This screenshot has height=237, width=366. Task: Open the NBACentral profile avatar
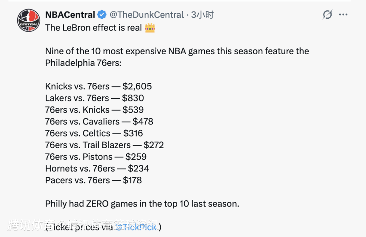[28, 20]
